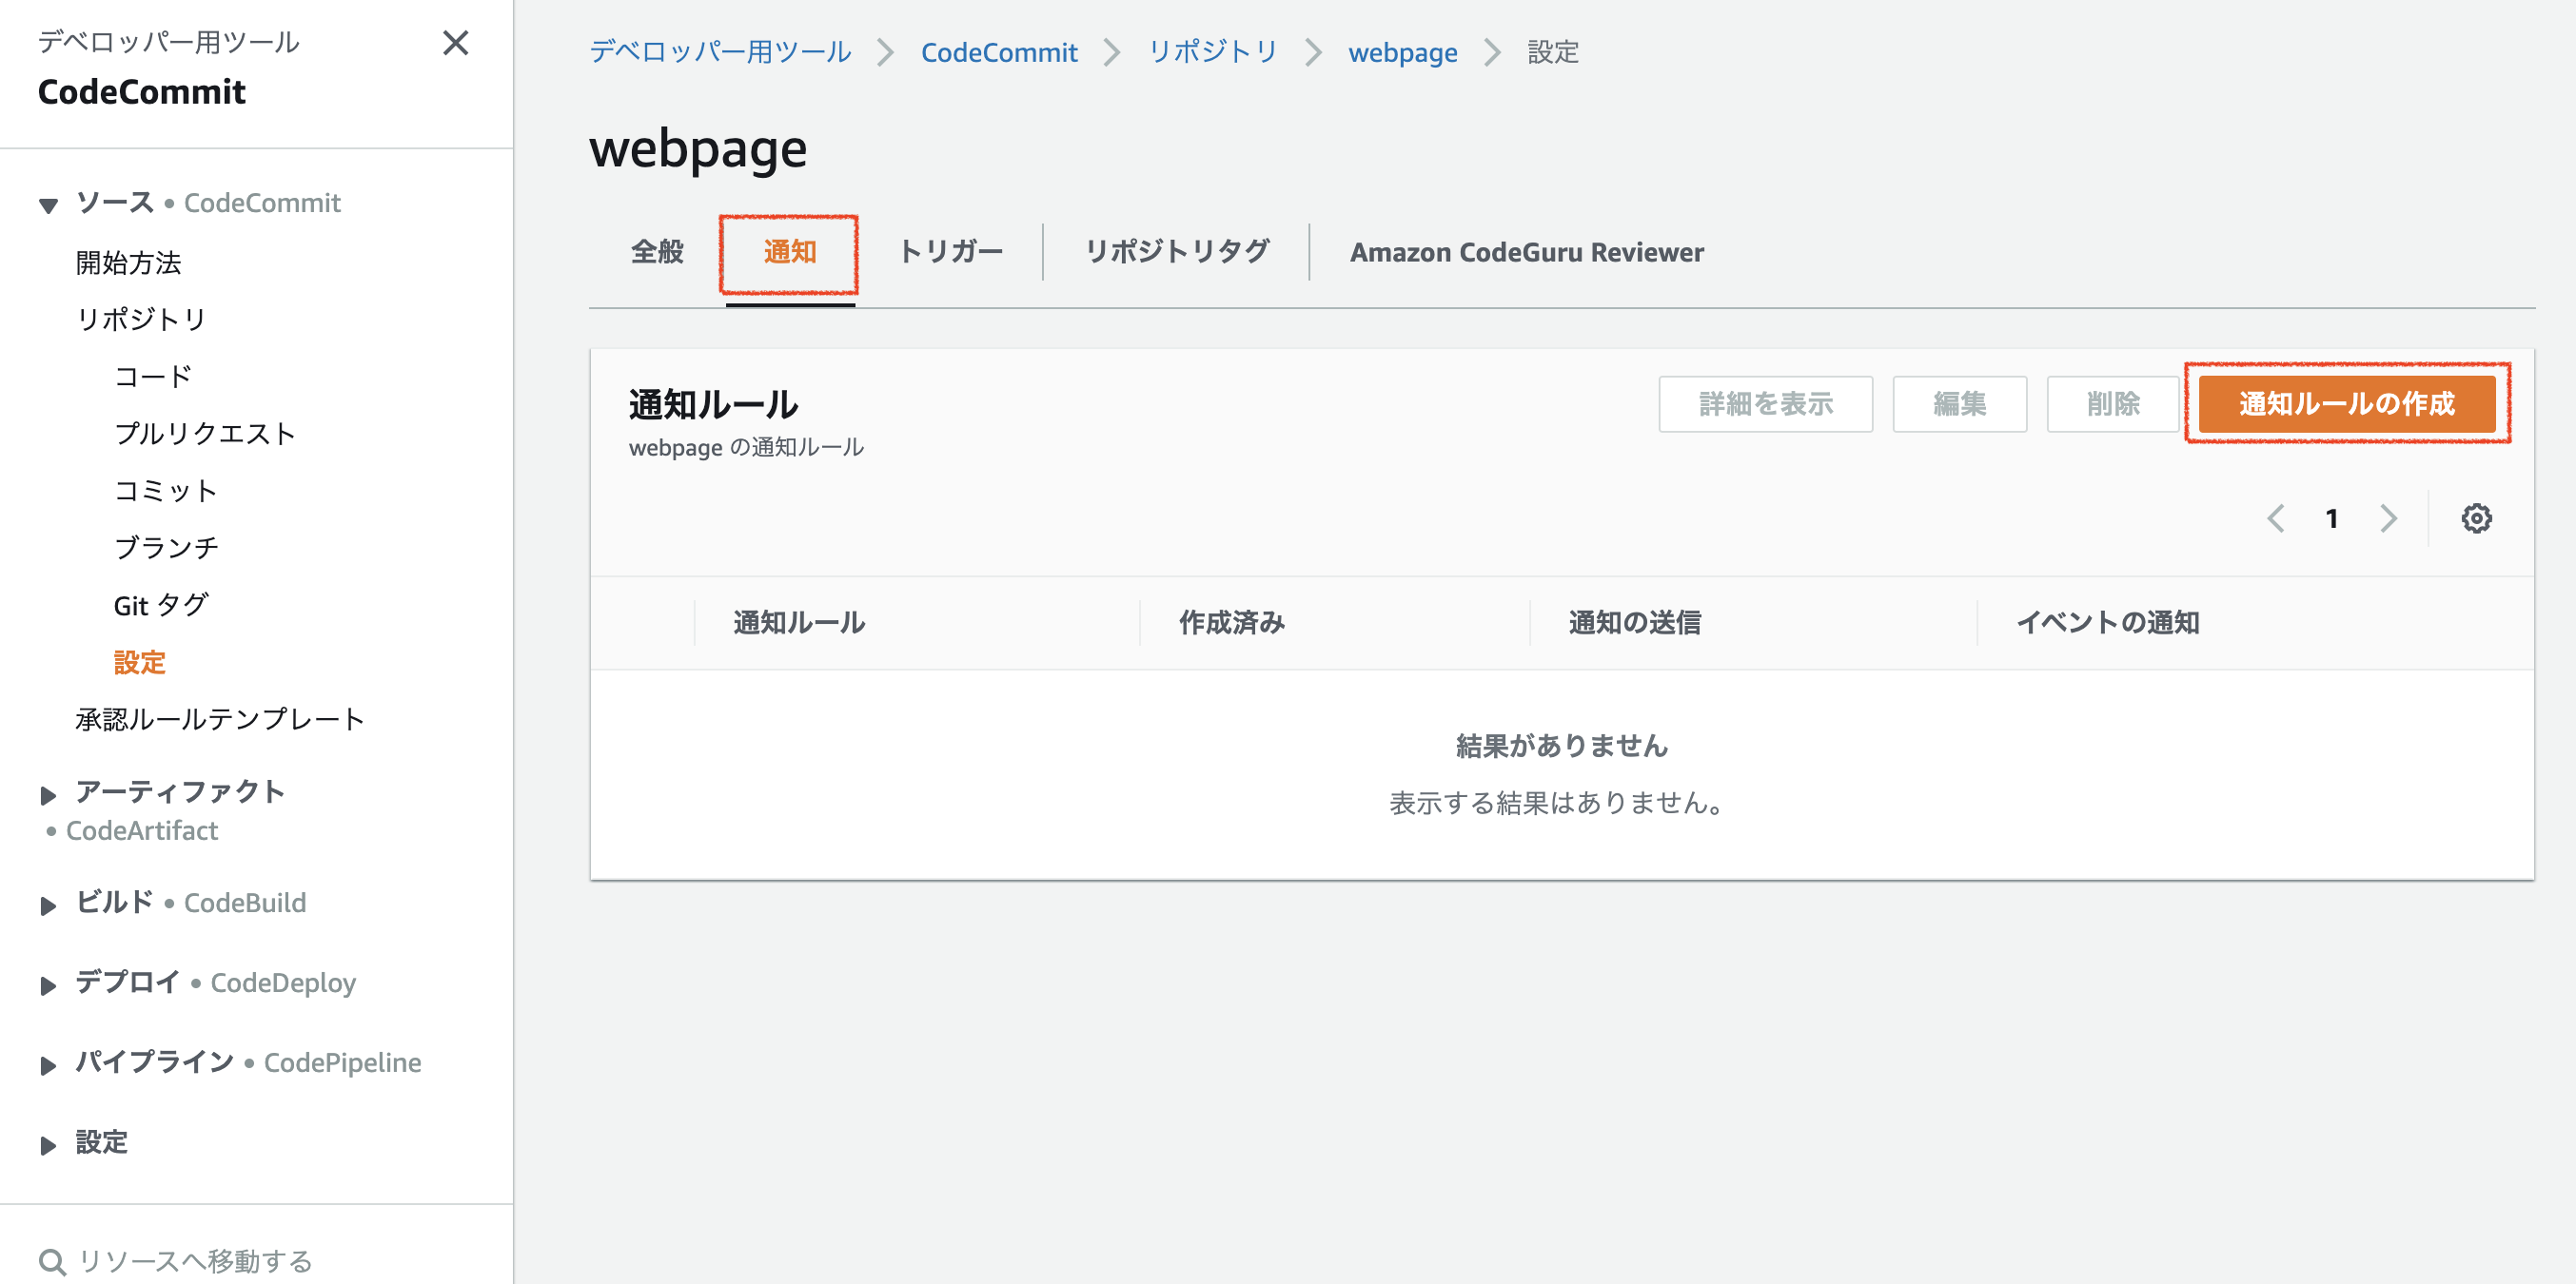
Task: Click the 詳細を表示 button
Action: [1765, 403]
